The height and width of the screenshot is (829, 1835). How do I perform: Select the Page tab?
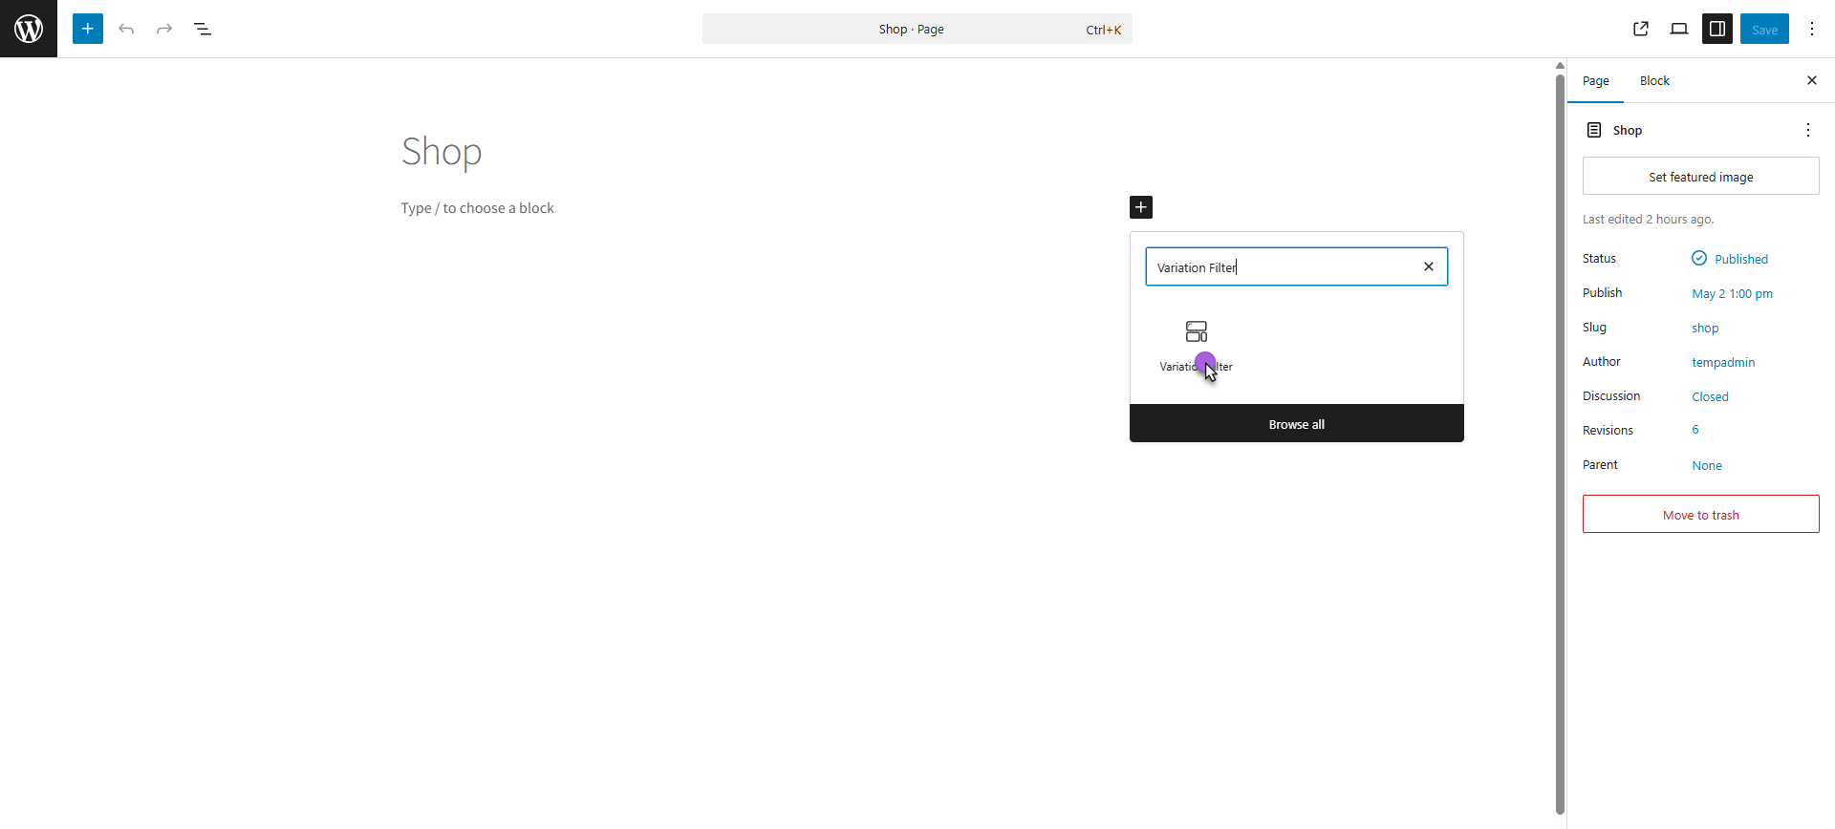coord(1595,81)
